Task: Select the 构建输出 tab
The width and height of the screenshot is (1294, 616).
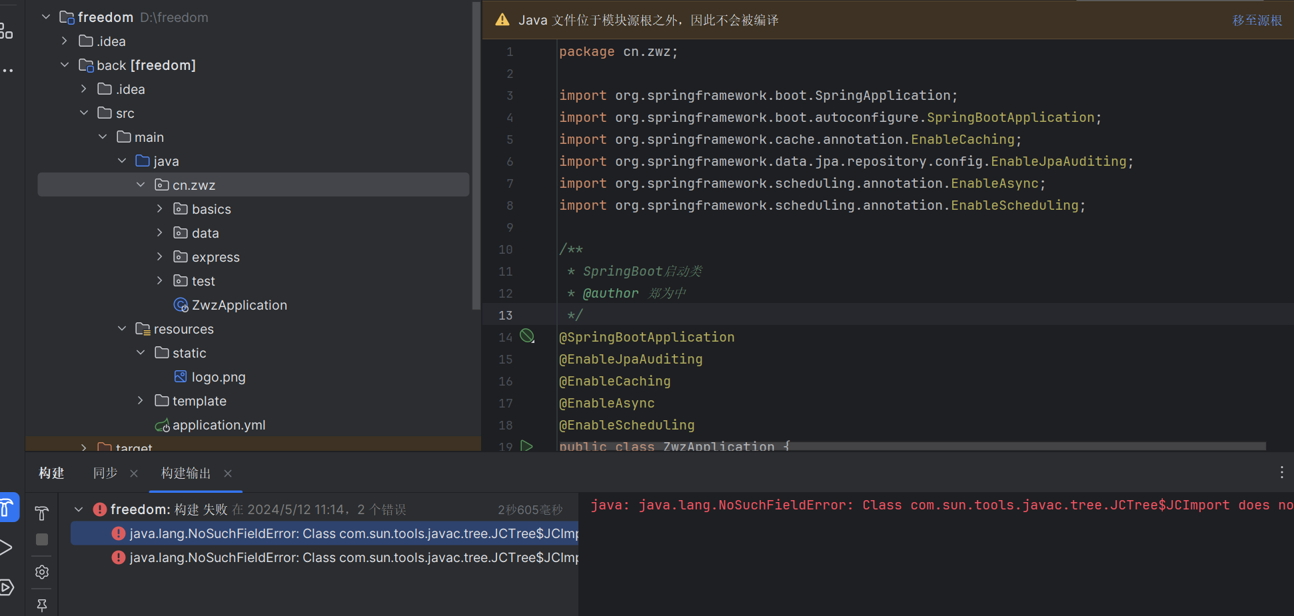Action: coord(186,473)
